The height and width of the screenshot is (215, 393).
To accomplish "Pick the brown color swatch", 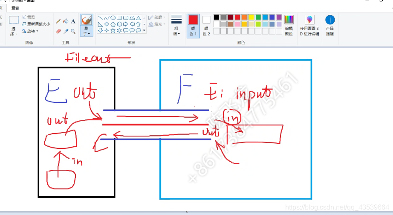I will [230, 24].
